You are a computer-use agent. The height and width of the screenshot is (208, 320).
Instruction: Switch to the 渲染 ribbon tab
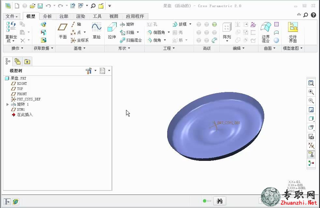coord(80,16)
